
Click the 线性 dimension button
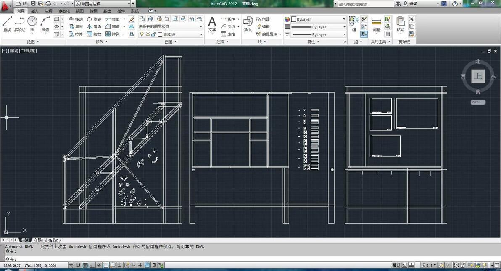(x=228, y=19)
